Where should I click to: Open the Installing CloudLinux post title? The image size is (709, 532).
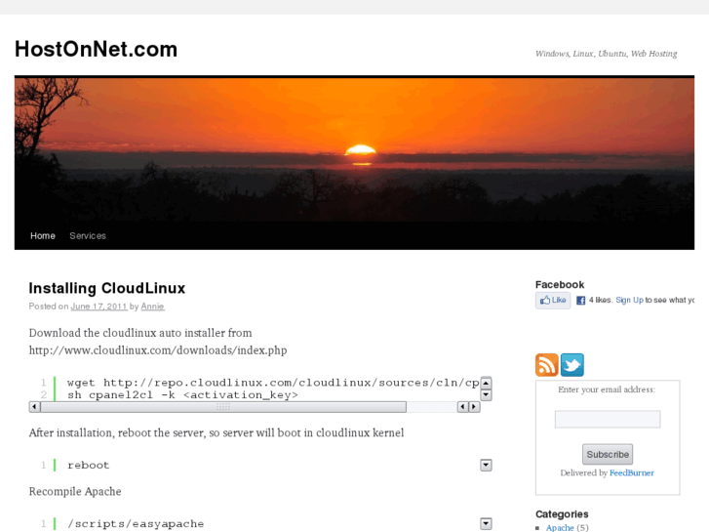[x=106, y=288]
